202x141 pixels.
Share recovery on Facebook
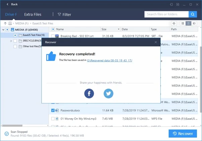pyautogui.click(x=89, y=93)
